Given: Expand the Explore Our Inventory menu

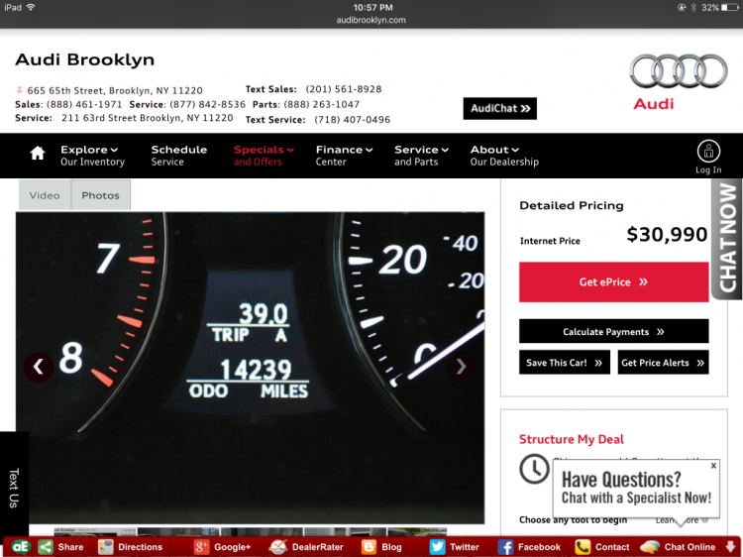Looking at the screenshot, I should tap(92, 156).
